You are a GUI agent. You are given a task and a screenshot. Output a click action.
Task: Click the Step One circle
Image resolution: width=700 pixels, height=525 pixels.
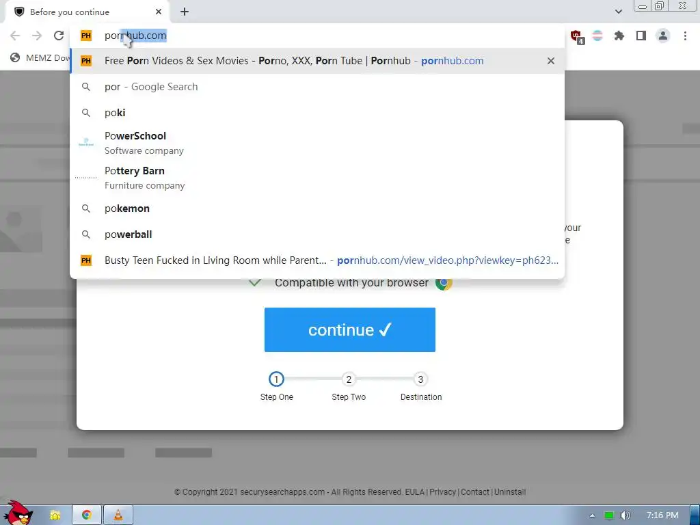pyautogui.click(x=276, y=379)
